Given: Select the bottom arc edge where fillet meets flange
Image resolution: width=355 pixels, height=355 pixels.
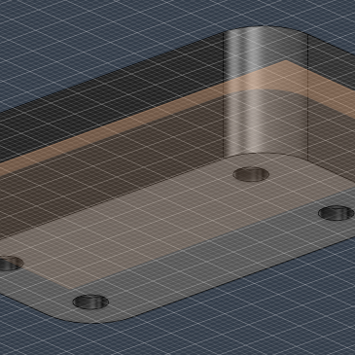Looking at the screenshot, I should click(x=266, y=155).
